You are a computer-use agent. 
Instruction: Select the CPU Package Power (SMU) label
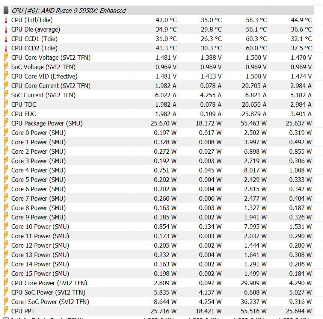coord(47,123)
